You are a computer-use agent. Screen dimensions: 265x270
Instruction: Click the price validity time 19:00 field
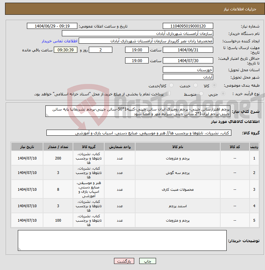click(x=137, y=60)
